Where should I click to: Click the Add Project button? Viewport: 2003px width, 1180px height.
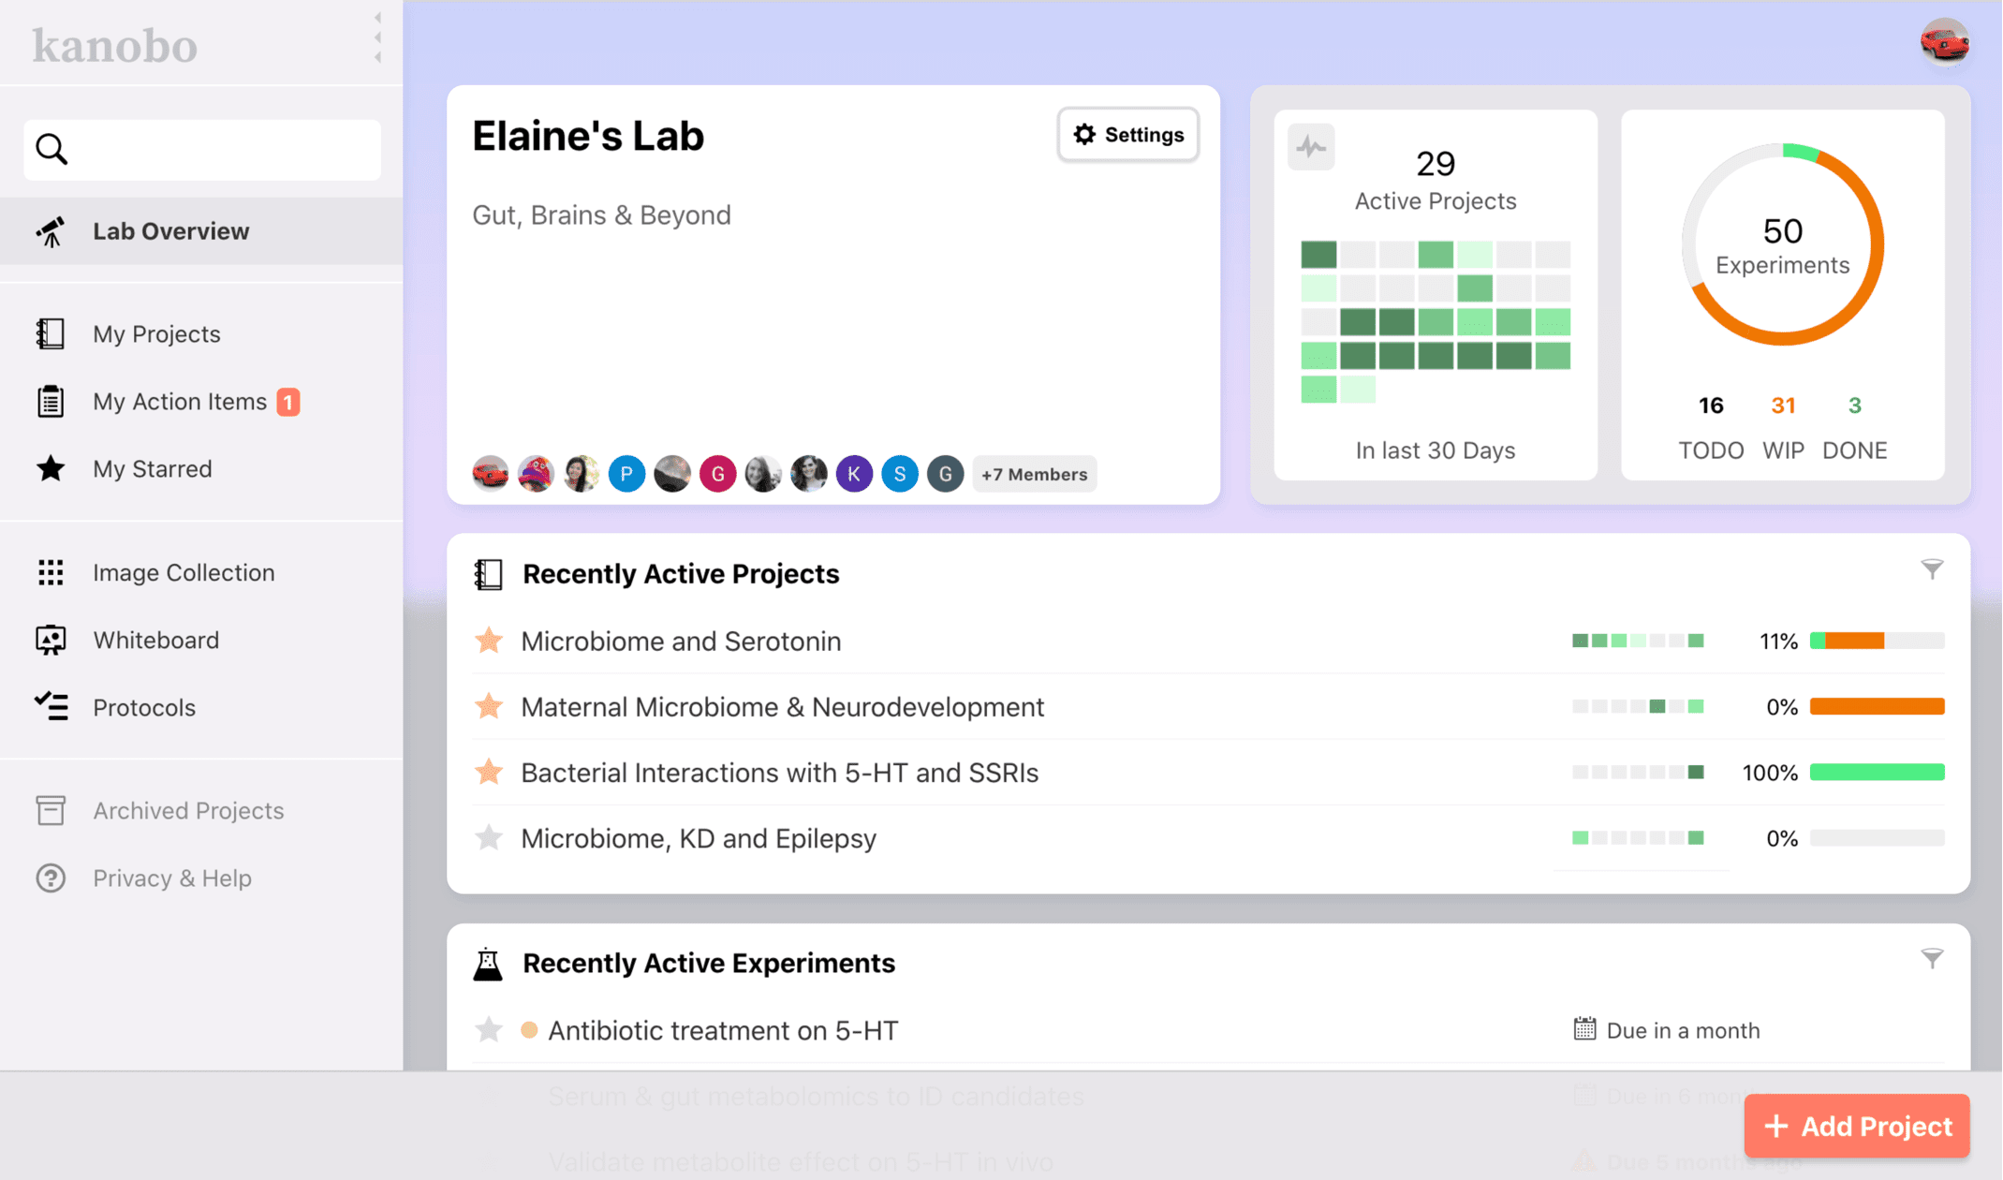pyautogui.click(x=1856, y=1126)
